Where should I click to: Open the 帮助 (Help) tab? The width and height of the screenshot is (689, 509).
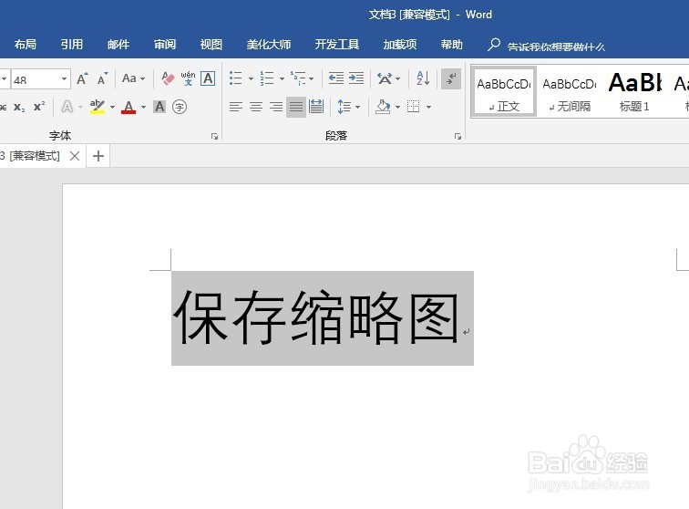pos(452,45)
